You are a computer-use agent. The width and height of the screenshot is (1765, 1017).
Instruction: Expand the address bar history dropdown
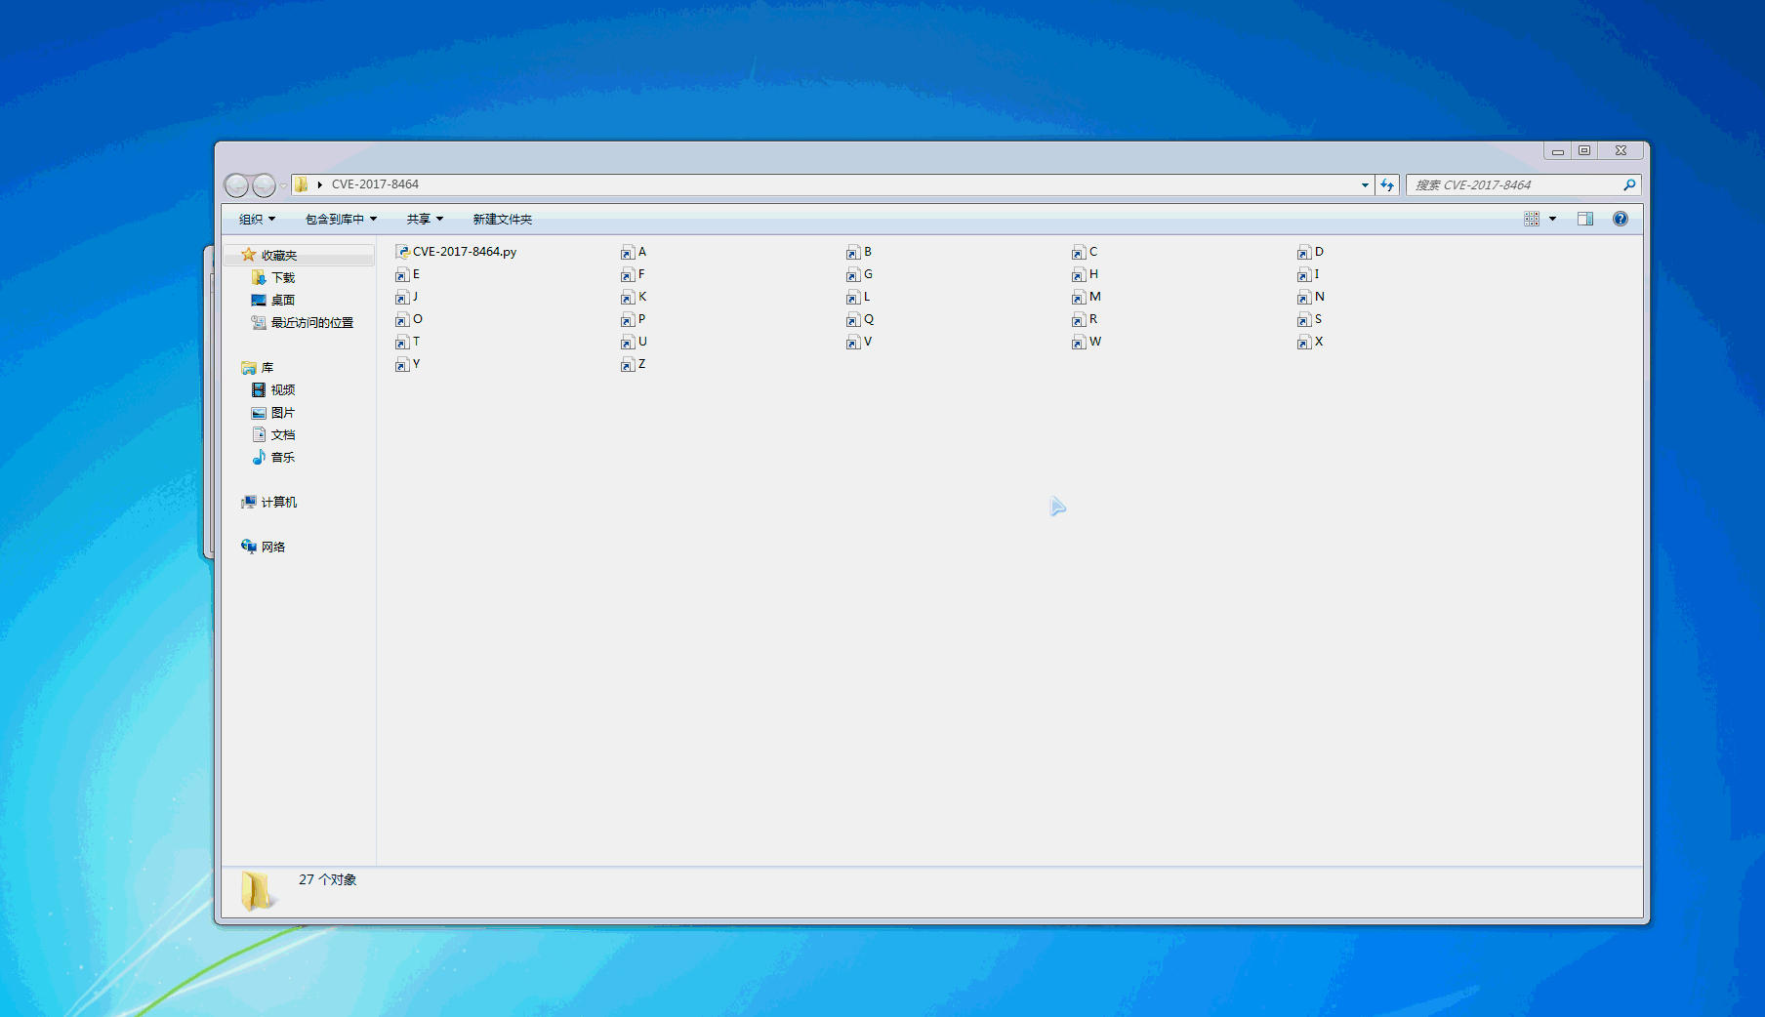point(1365,184)
